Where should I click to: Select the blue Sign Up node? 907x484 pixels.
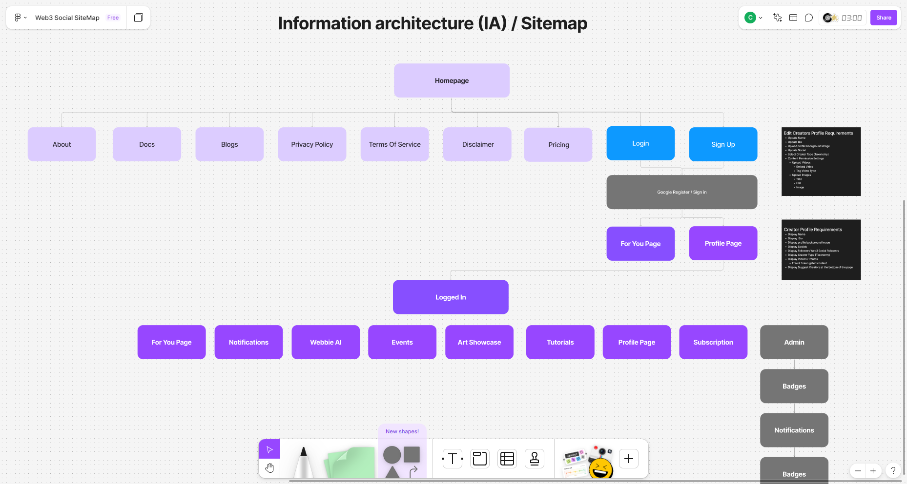723,144
